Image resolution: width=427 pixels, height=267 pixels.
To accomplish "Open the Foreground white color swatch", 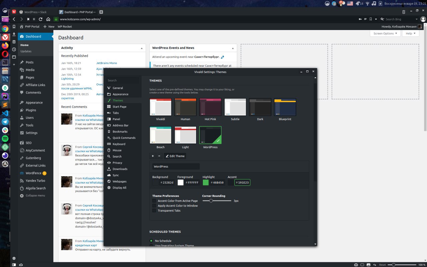I will (180, 183).
